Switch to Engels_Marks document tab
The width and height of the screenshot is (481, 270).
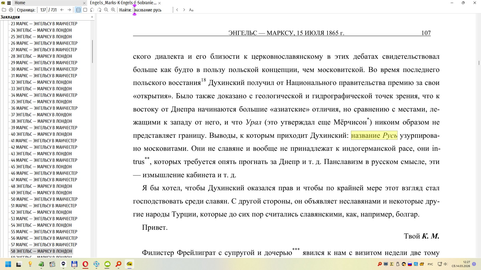tap(123, 3)
